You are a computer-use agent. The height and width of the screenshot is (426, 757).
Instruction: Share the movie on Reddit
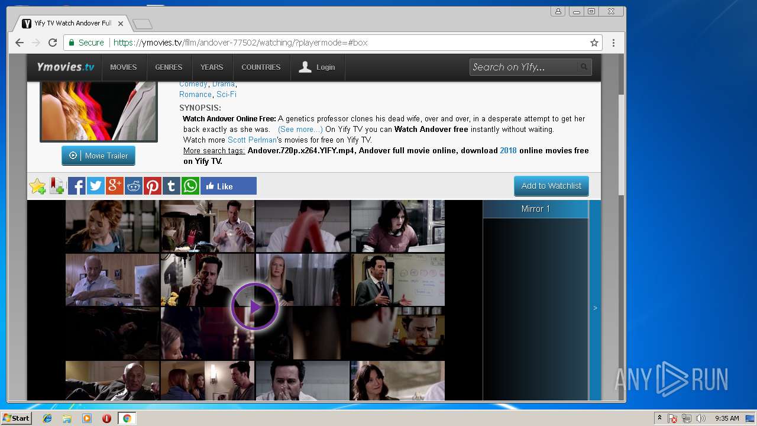click(x=134, y=186)
